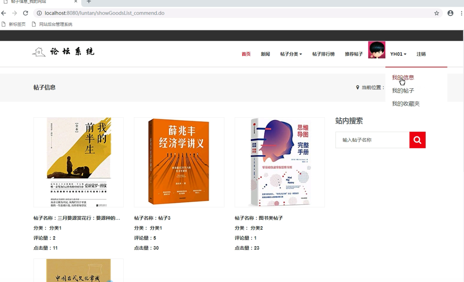Open new tab with plus button
This screenshot has width=464, height=282.
pyautogui.click(x=89, y=2)
